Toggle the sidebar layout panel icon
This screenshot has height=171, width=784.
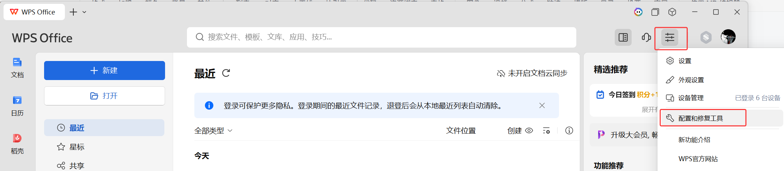(x=623, y=37)
